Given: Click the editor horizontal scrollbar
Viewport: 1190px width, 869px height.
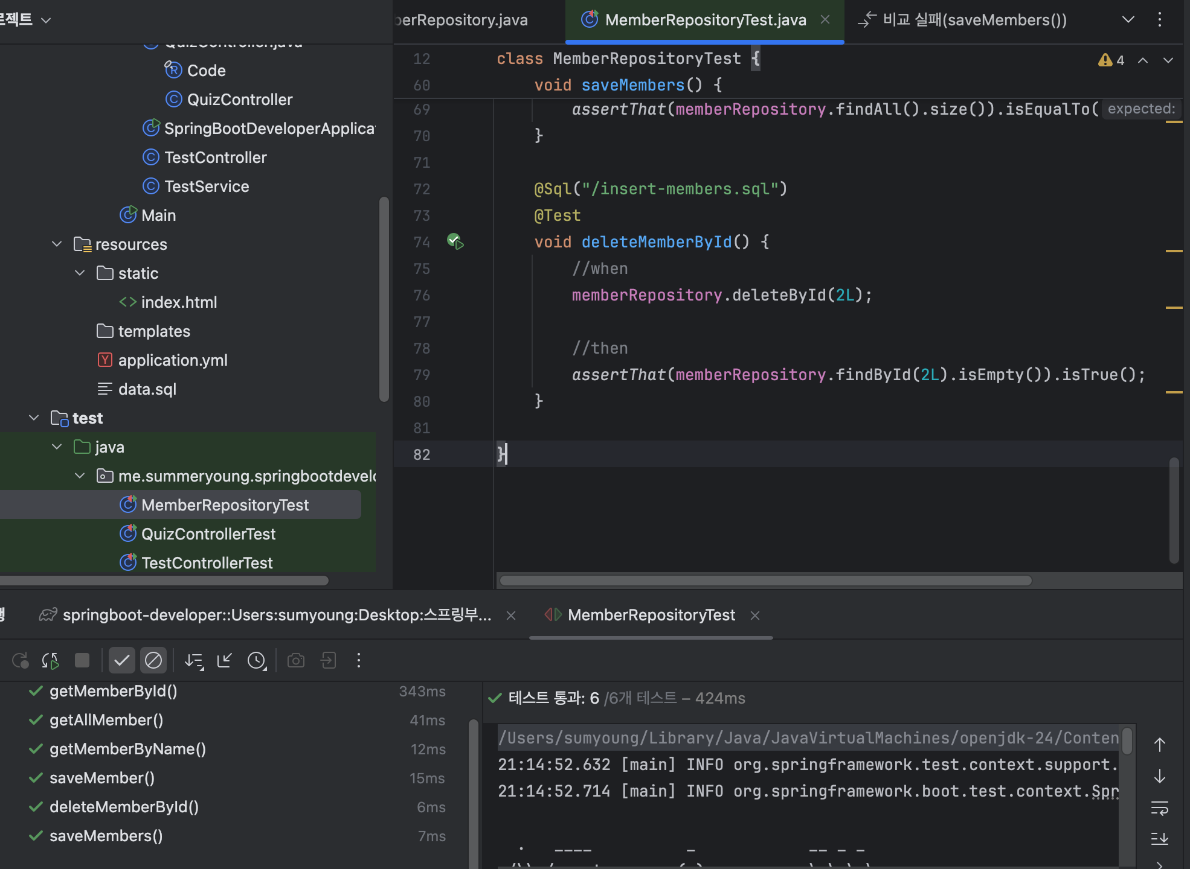Looking at the screenshot, I should point(765,581).
